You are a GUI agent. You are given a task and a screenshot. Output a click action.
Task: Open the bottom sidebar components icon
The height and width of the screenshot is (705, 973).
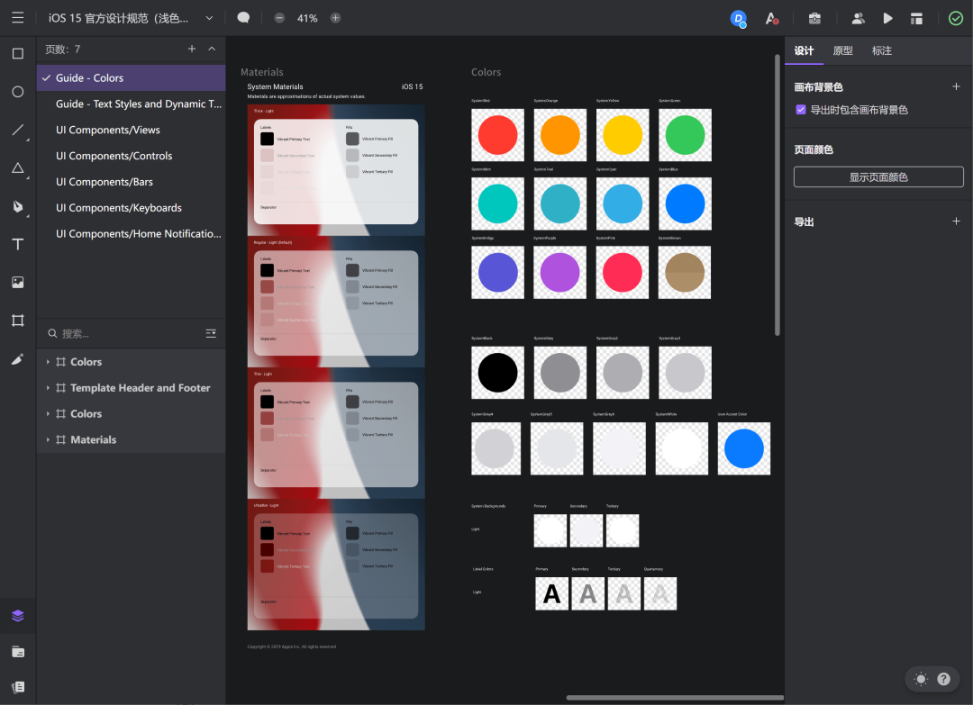tap(18, 687)
